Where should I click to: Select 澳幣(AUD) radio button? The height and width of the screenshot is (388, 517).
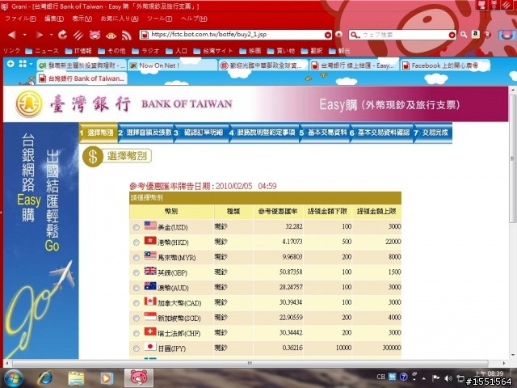point(137,288)
